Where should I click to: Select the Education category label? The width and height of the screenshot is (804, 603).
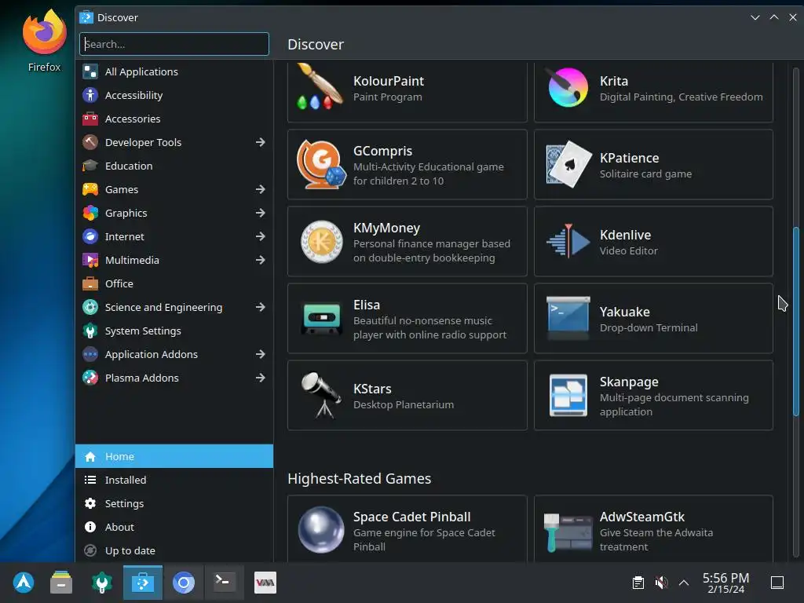pyautogui.click(x=129, y=166)
